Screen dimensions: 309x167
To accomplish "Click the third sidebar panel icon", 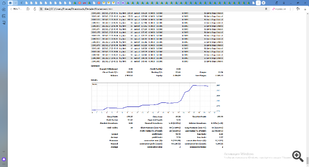I will [x=4, y=16].
